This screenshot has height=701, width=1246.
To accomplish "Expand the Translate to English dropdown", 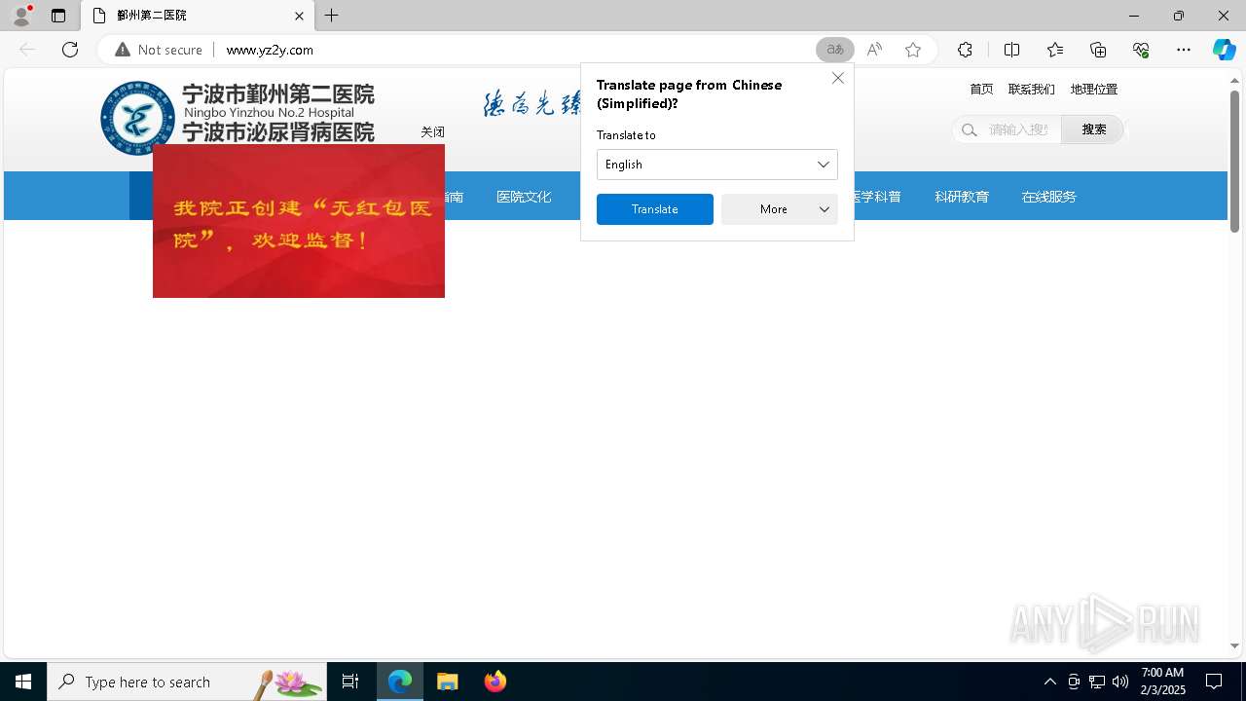I will [717, 165].
